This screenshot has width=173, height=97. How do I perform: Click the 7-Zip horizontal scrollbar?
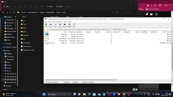pyautogui.click(x=81, y=80)
